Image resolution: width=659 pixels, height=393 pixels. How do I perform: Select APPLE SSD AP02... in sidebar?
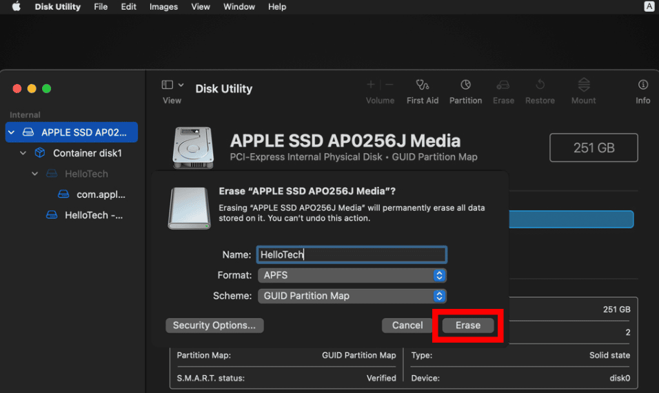(x=72, y=132)
